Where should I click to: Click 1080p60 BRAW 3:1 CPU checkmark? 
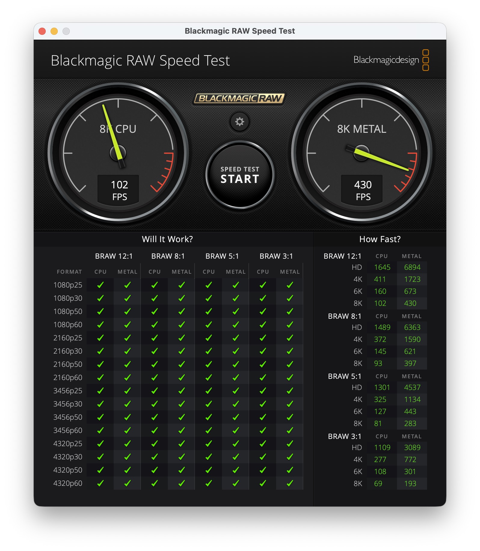point(263,324)
